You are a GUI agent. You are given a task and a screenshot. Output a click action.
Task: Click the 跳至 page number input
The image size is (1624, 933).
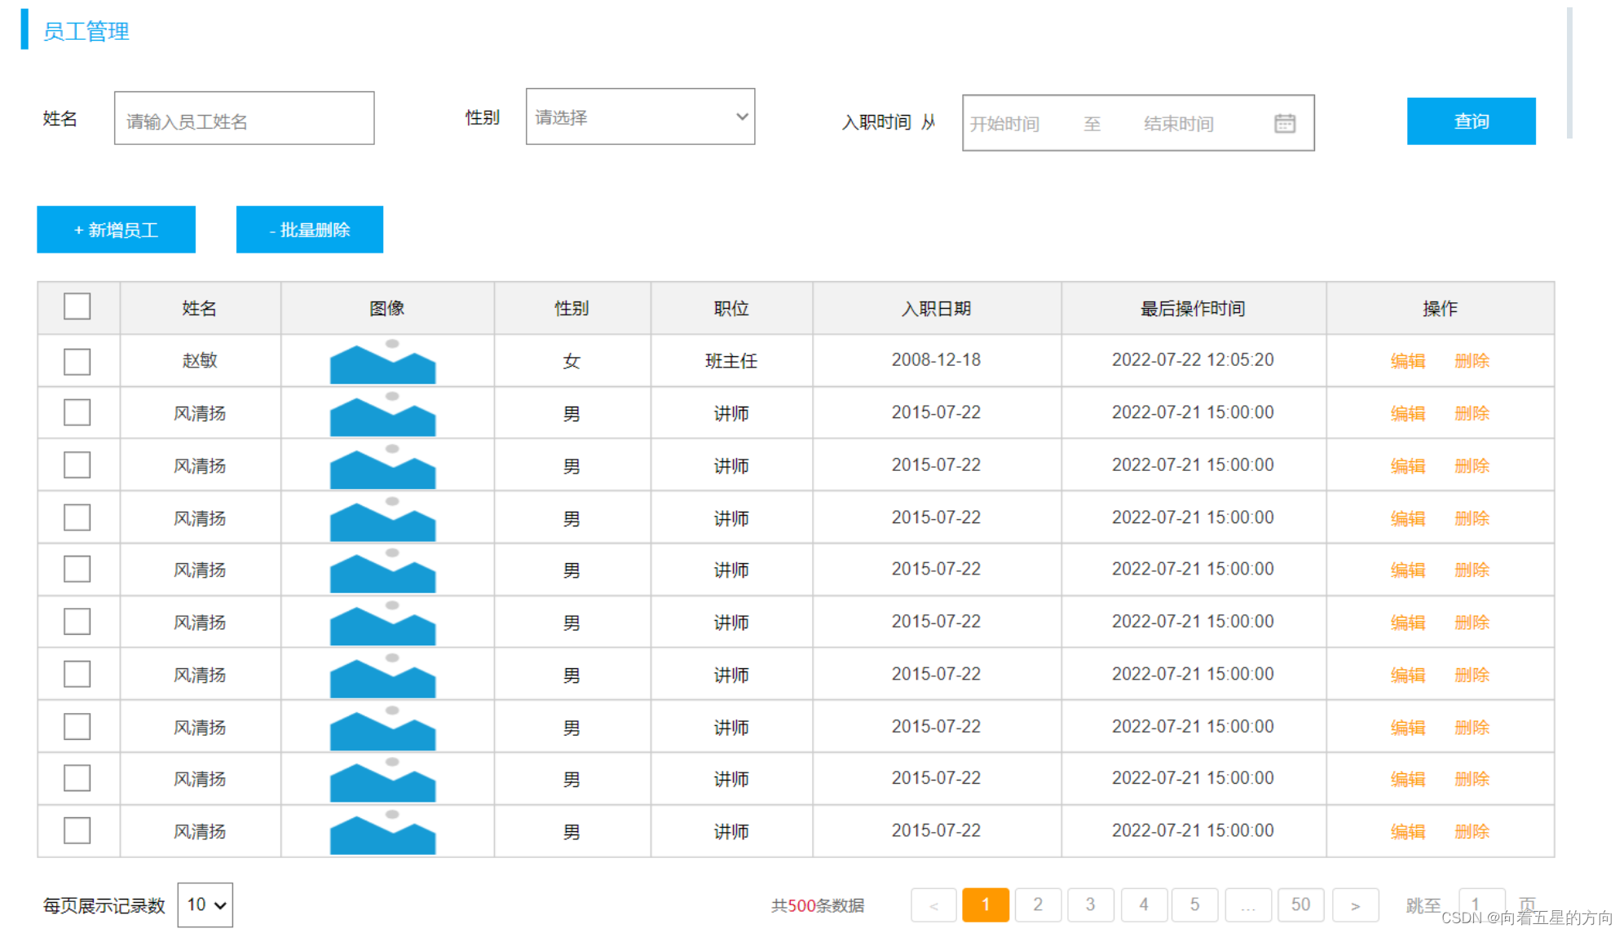click(x=1481, y=904)
